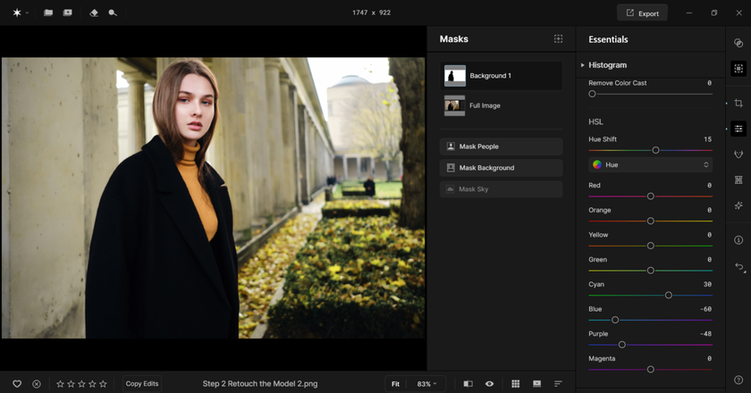
Task: Click the open folder icon
Action: pyautogui.click(x=48, y=13)
